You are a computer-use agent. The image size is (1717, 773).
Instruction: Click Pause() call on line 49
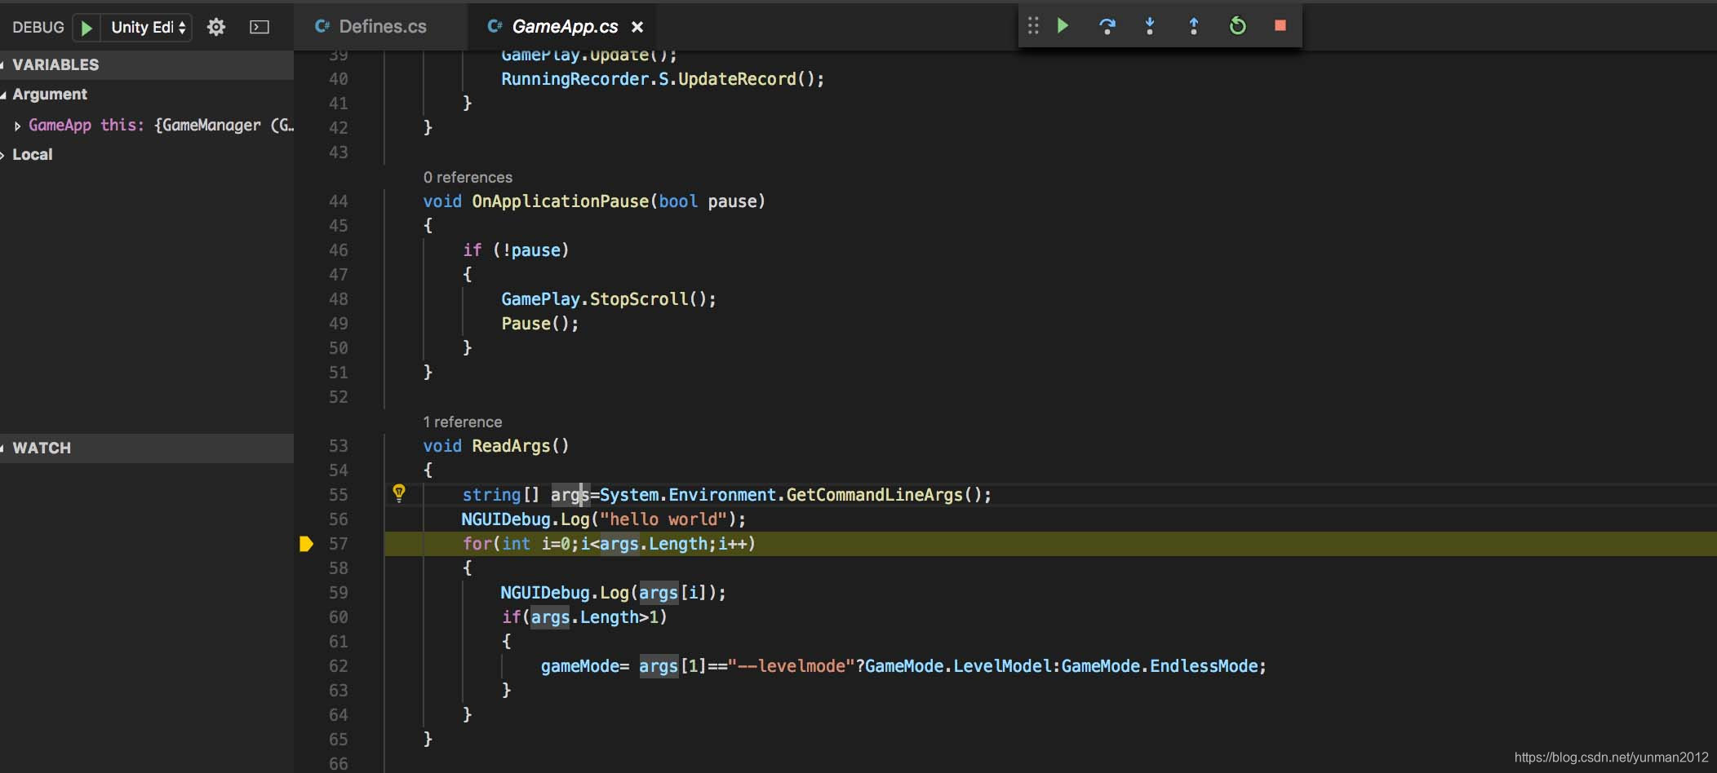pyautogui.click(x=539, y=324)
